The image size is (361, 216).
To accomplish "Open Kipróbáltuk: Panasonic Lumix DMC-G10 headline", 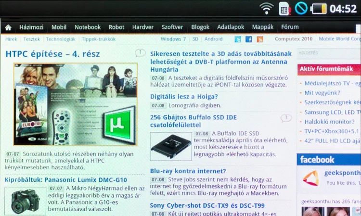I will click(x=66, y=179).
